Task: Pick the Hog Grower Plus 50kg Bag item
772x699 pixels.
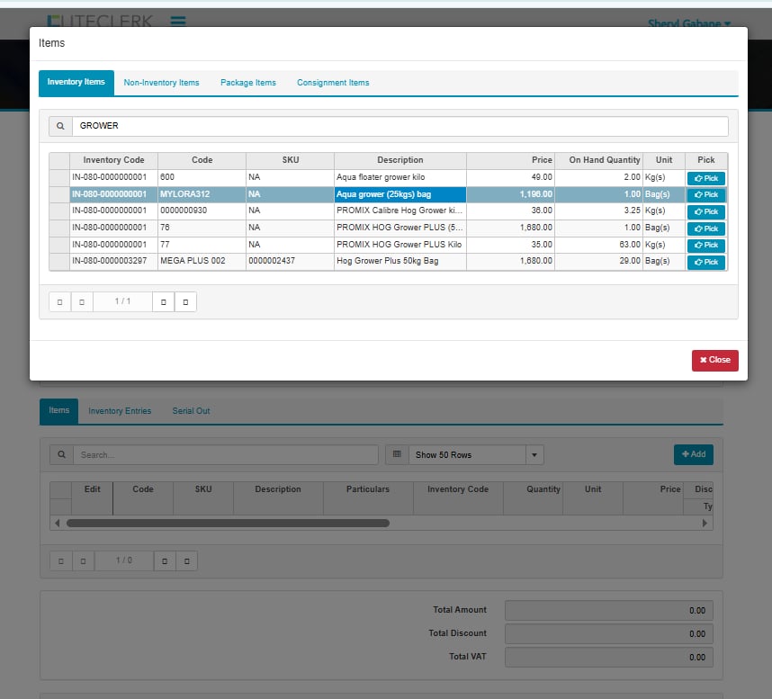Action: point(705,262)
